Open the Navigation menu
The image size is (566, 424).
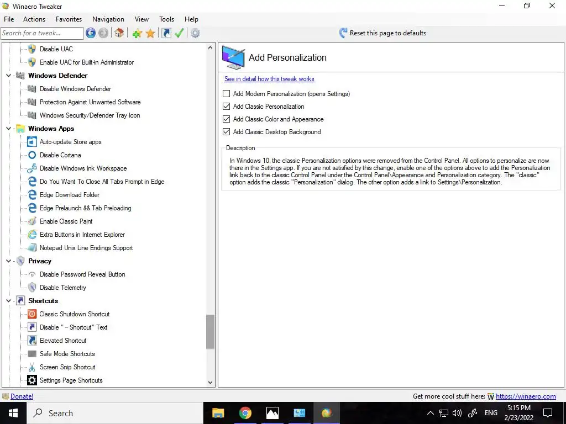[x=108, y=19]
